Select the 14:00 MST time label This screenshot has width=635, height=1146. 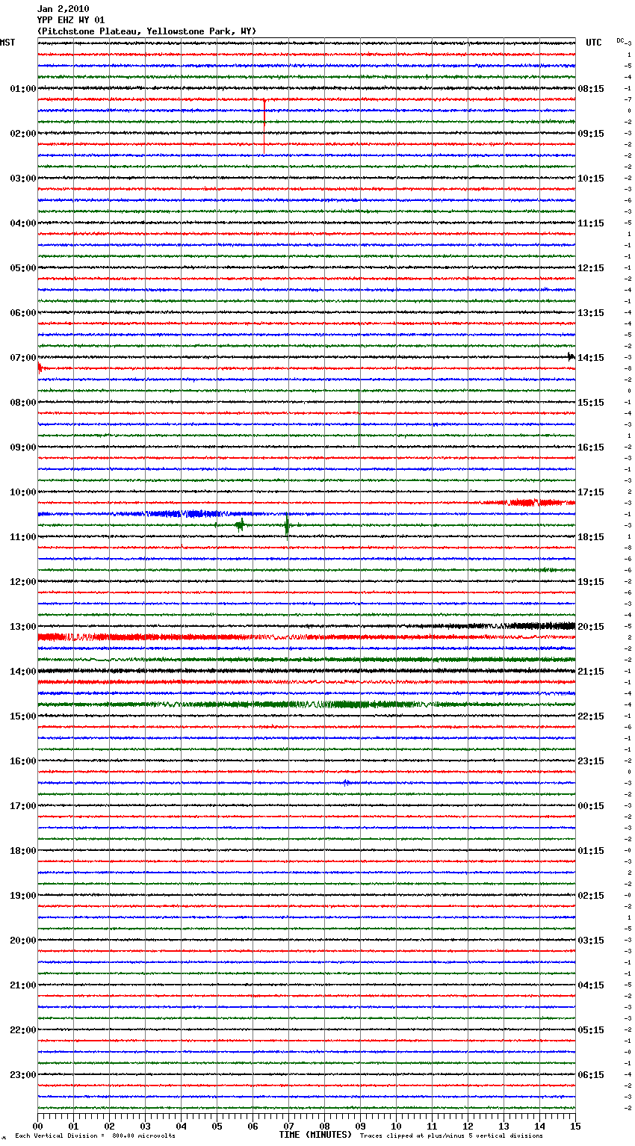(x=23, y=672)
